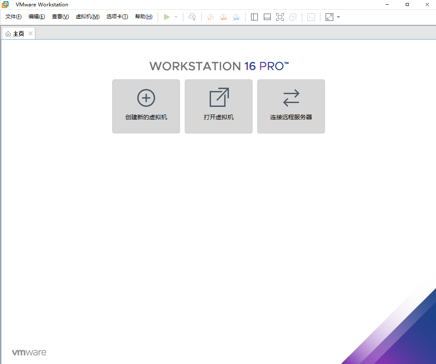Click the VMware Workstation title bar app icon
Screen dimensions: 436x364
click(5, 4)
